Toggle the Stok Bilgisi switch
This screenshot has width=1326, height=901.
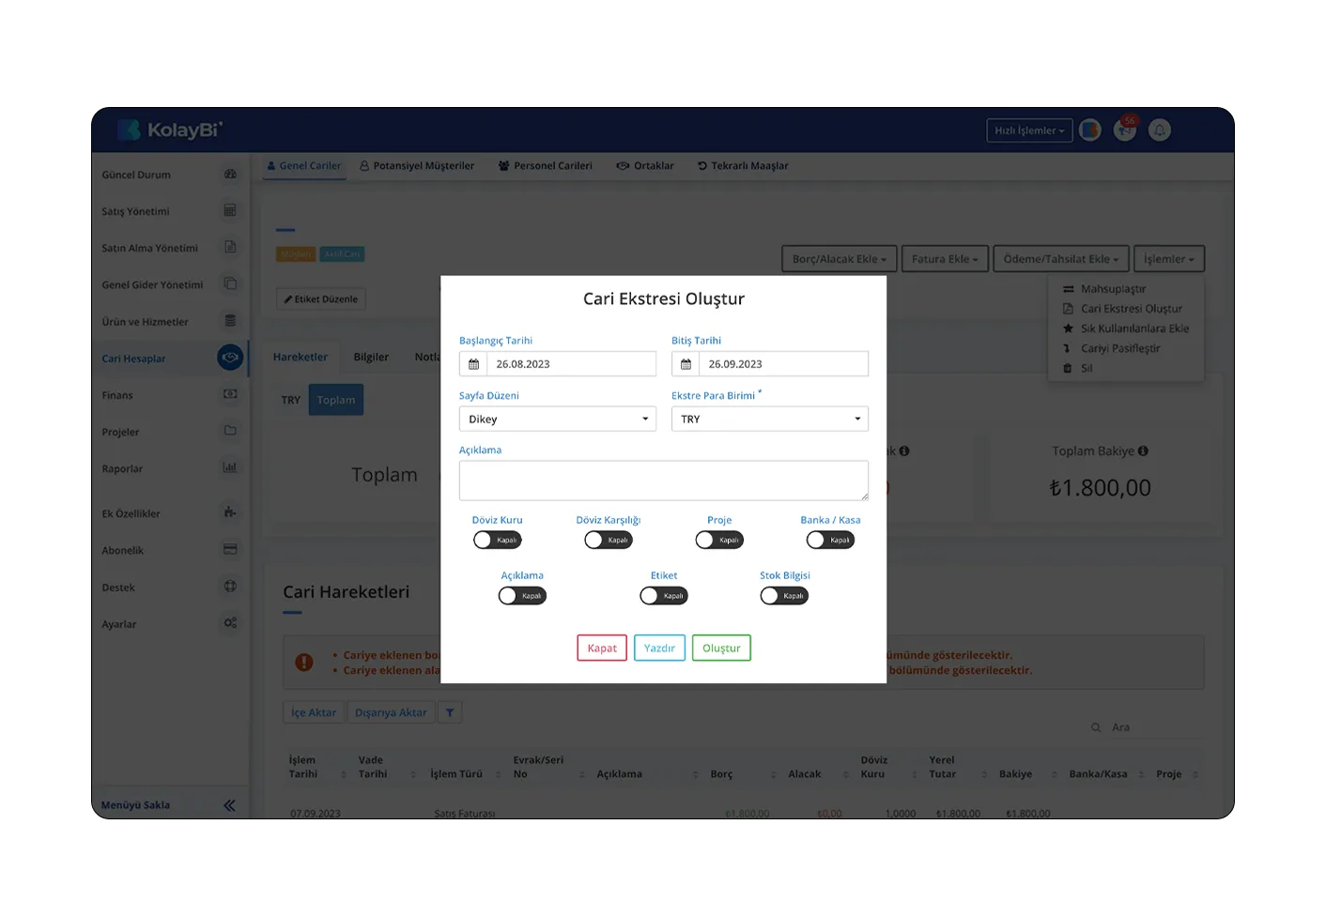point(784,596)
